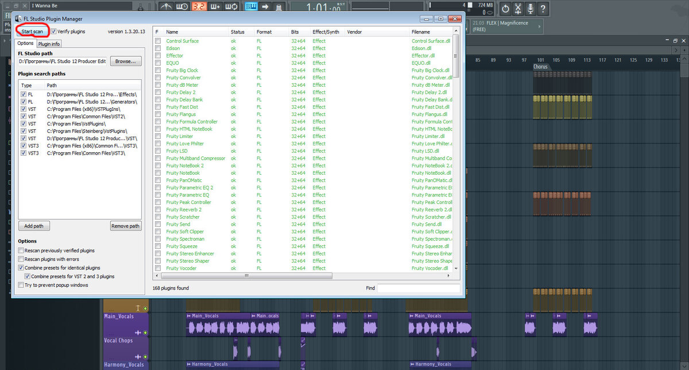This screenshot has width=689, height=370.
Task: Click the Add path button
Action: coord(34,226)
